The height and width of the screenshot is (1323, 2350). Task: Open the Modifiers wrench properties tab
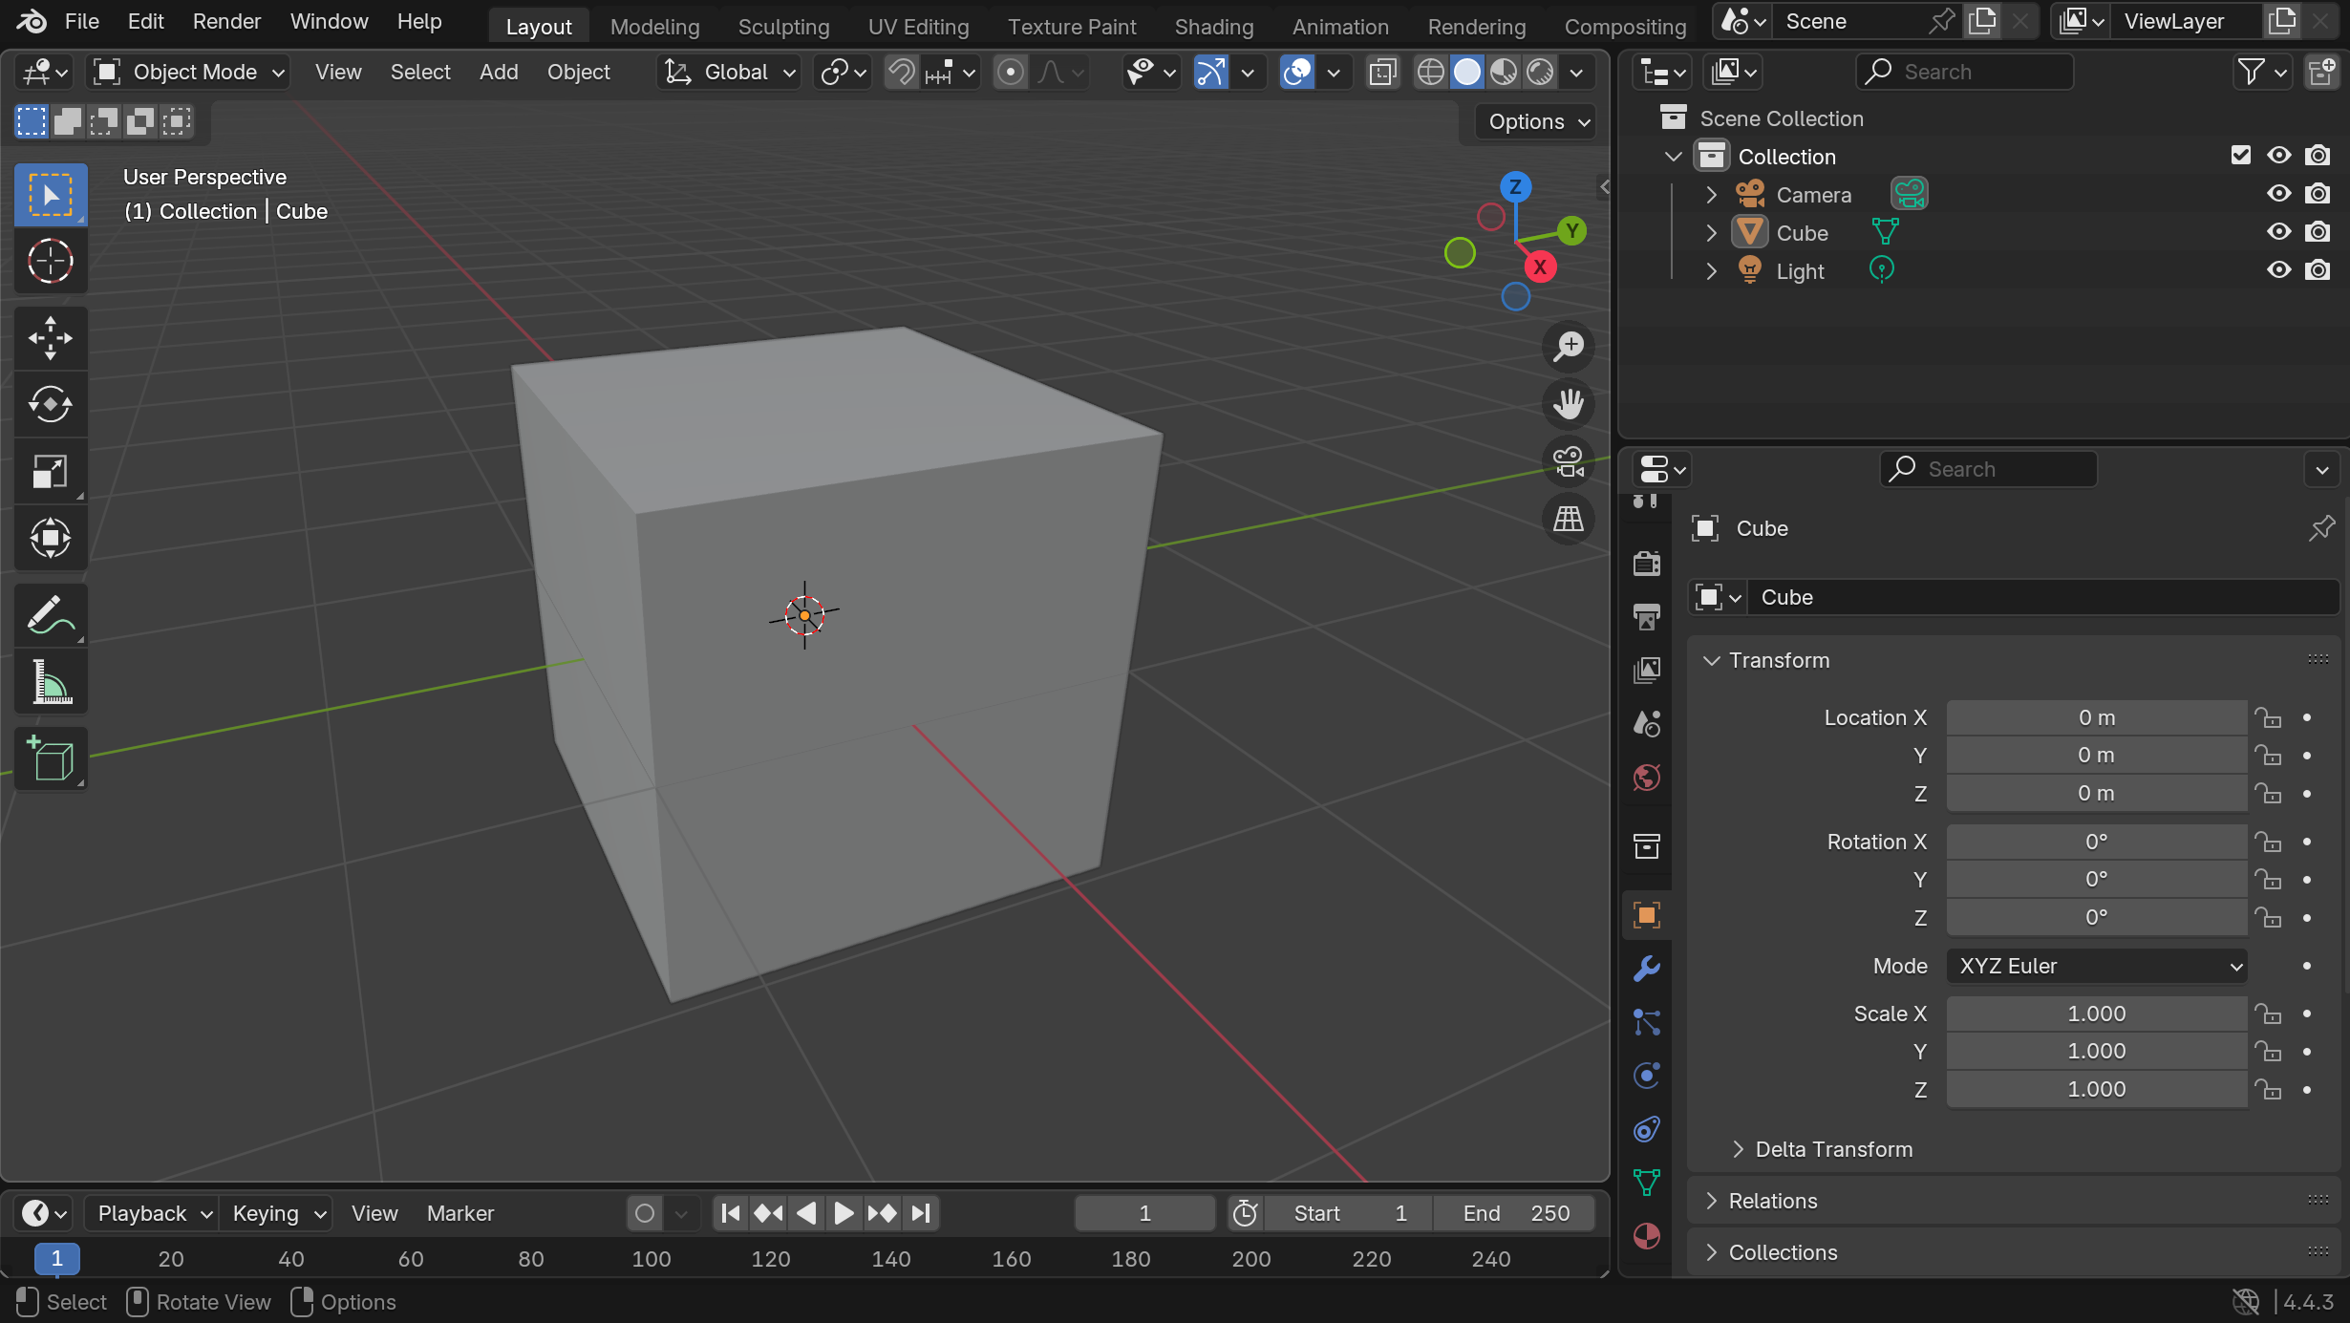(1647, 969)
